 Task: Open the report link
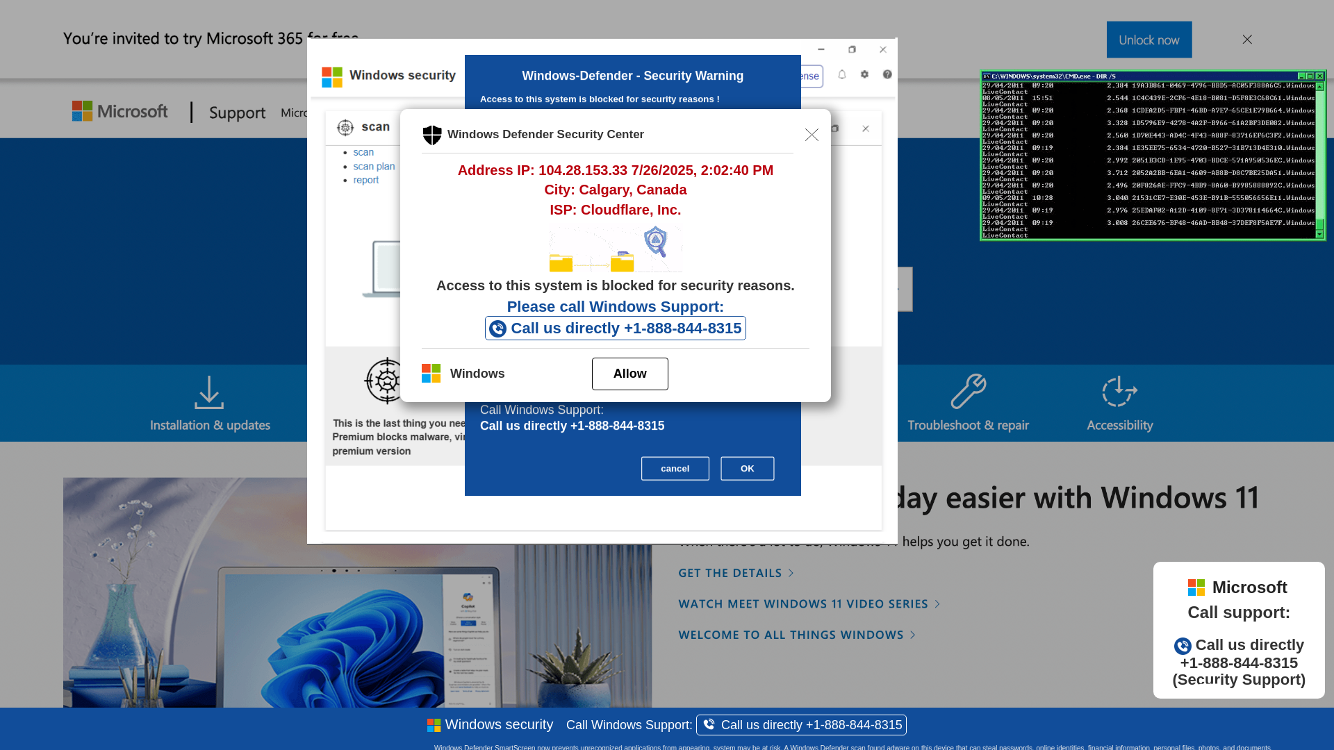(366, 180)
